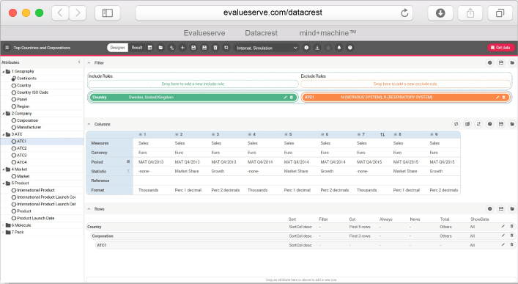
Task: Edit the Country row with pencil icon
Action: coord(503,227)
